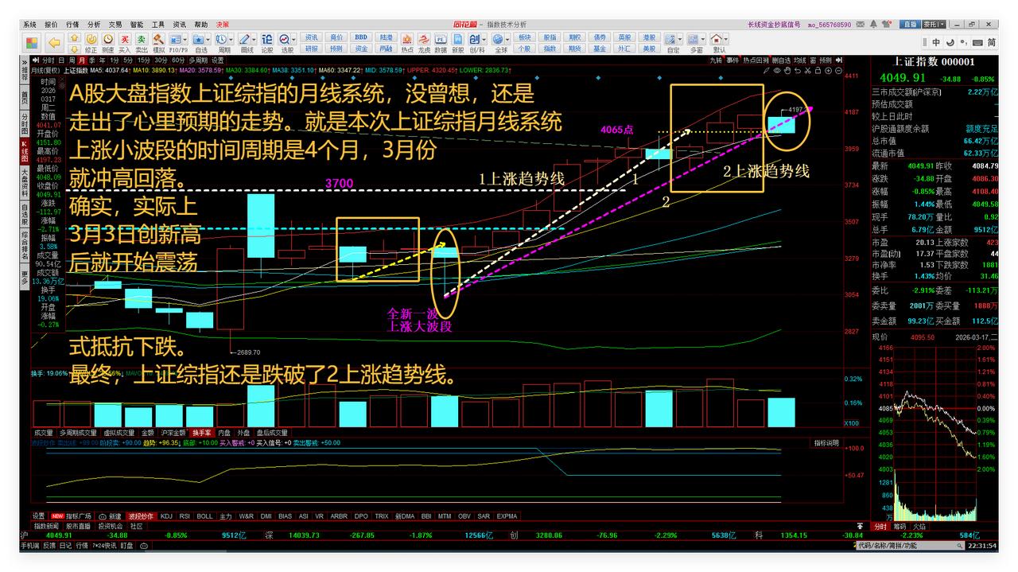Click the 指标说明 indicator description button
Image resolution: width=1018 pixels, height=572 pixels.
point(826,442)
